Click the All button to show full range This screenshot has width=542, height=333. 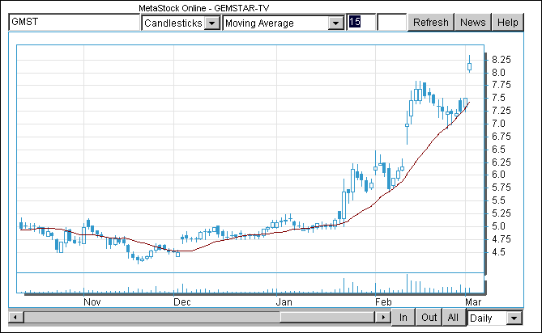(453, 317)
